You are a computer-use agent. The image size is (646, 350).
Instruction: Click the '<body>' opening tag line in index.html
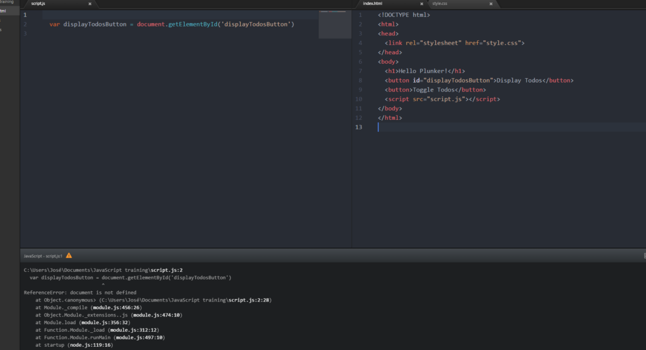click(388, 62)
